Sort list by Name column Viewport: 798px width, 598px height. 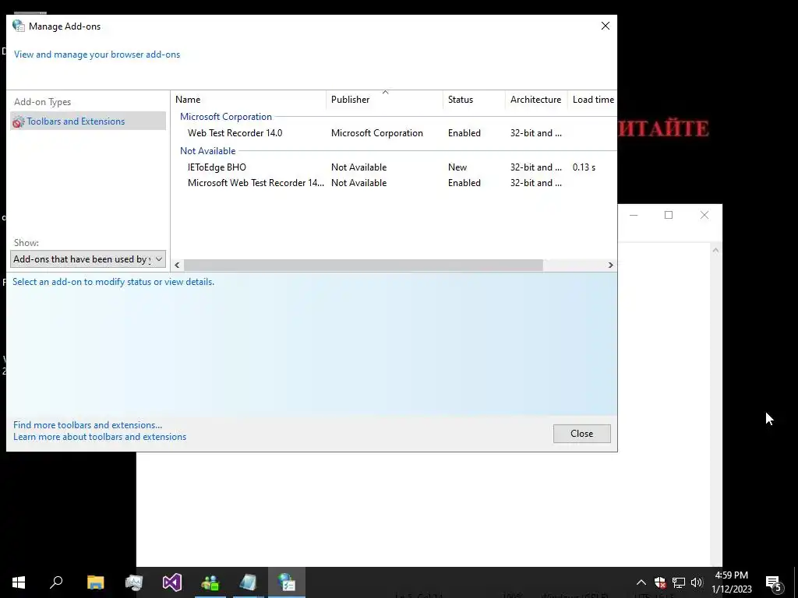pos(249,100)
